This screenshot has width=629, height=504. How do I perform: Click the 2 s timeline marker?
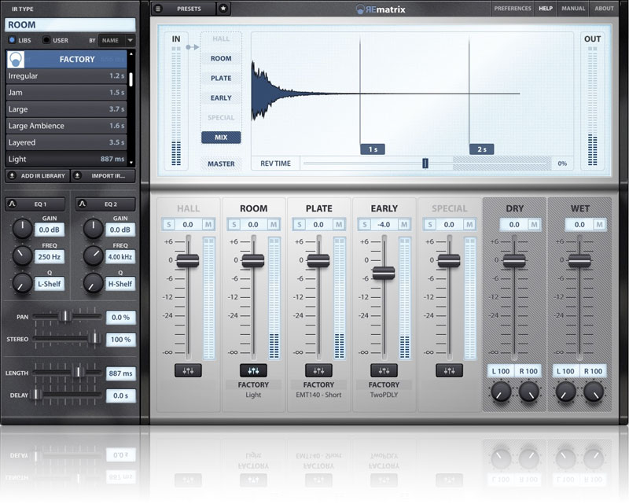481,149
